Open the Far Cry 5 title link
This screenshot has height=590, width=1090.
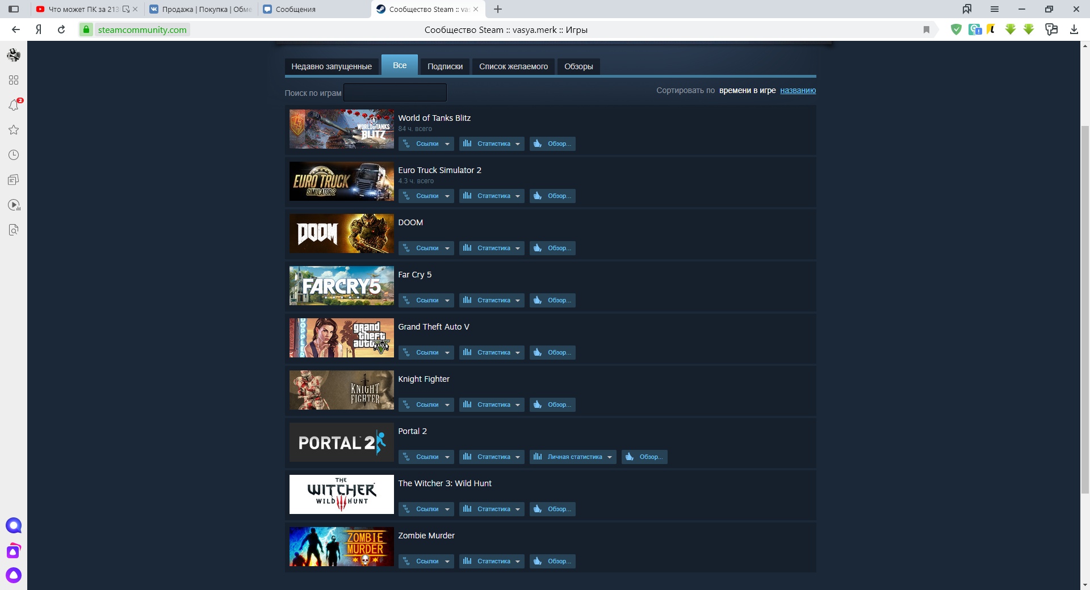[x=414, y=275]
